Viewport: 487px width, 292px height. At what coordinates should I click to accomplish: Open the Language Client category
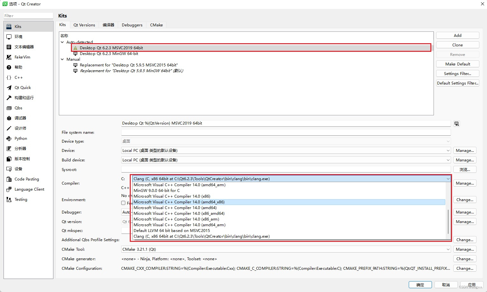pos(28,189)
